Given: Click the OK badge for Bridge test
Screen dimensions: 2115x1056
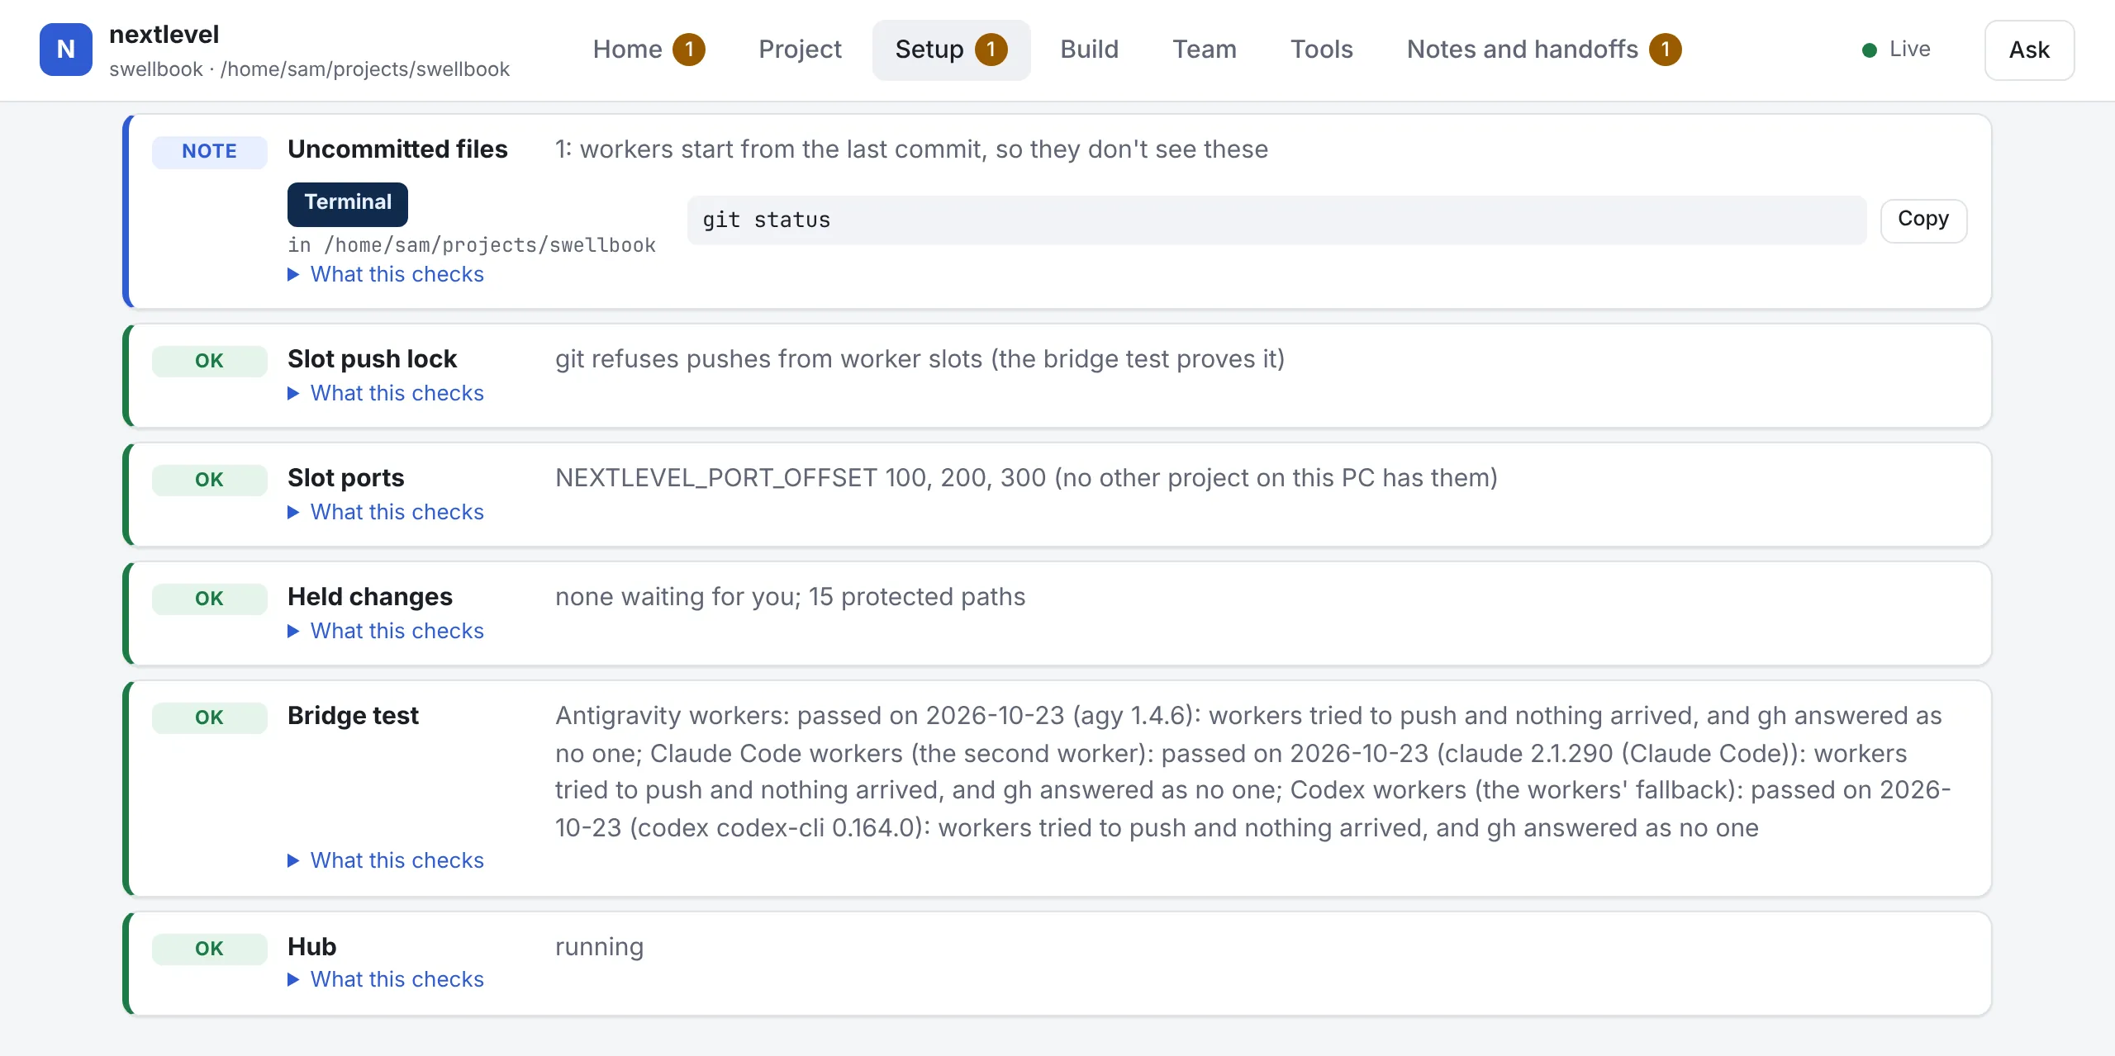Looking at the screenshot, I should click(209, 718).
